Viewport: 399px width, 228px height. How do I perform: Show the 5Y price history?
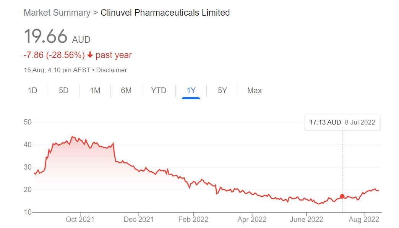coord(222,91)
